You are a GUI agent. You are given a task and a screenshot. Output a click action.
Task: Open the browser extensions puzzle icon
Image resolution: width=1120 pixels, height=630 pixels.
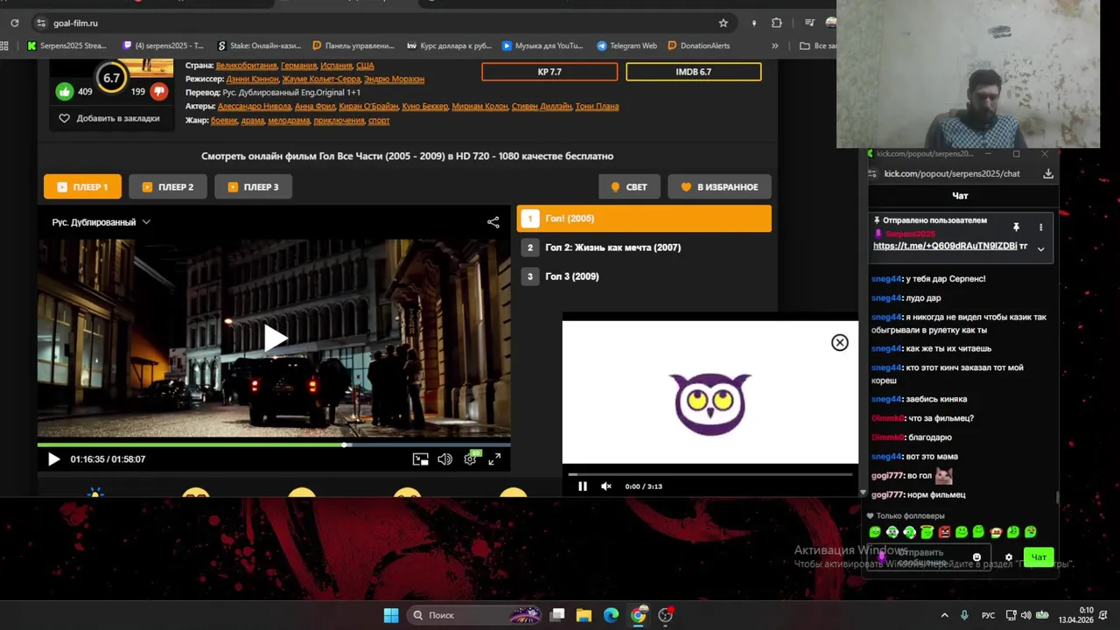pyautogui.click(x=776, y=23)
